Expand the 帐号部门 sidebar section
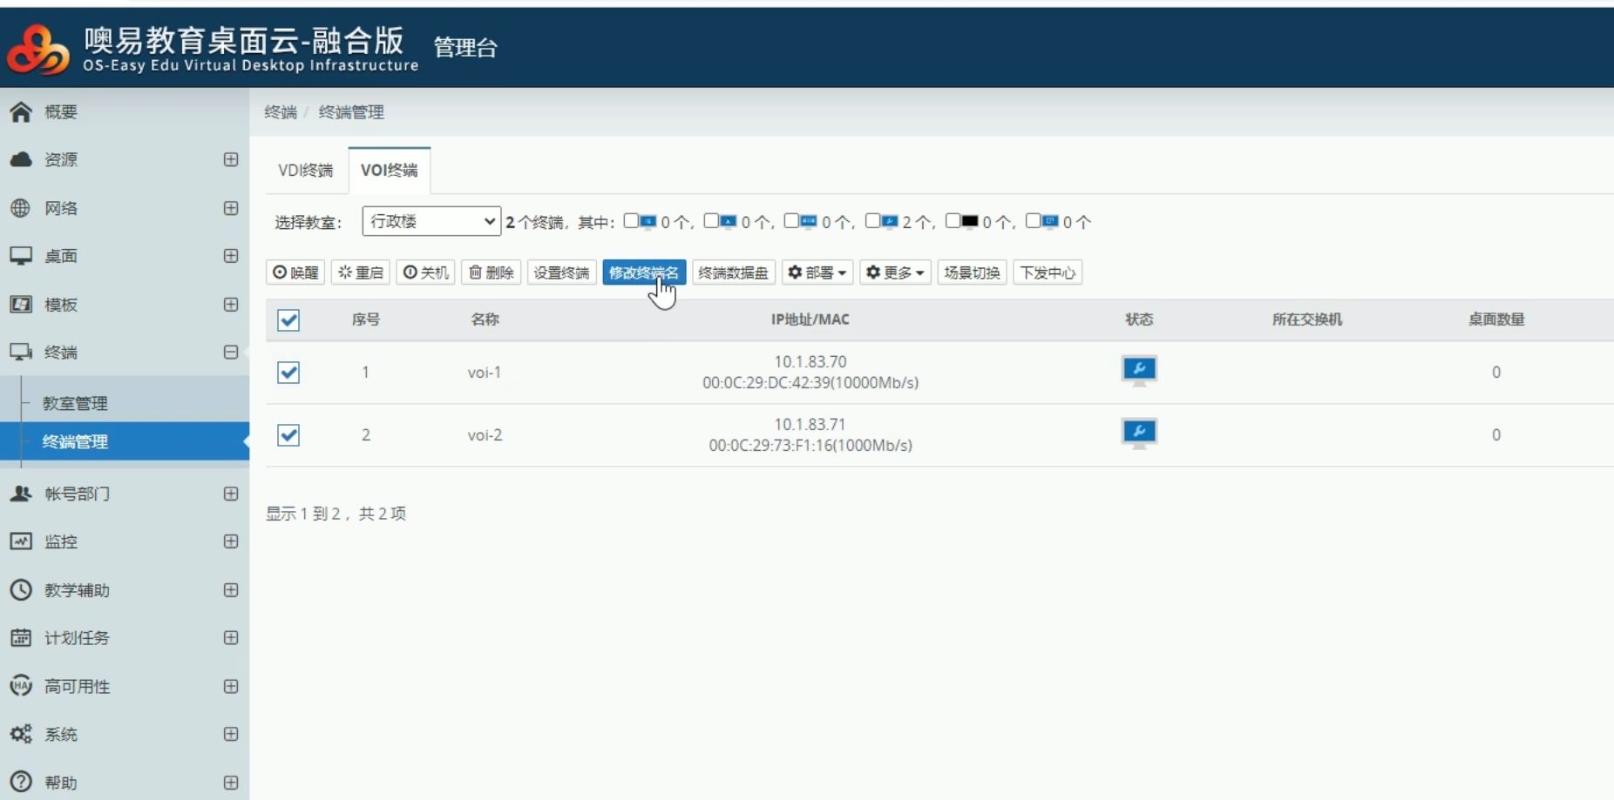The image size is (1614, 800). pos(230,494)
